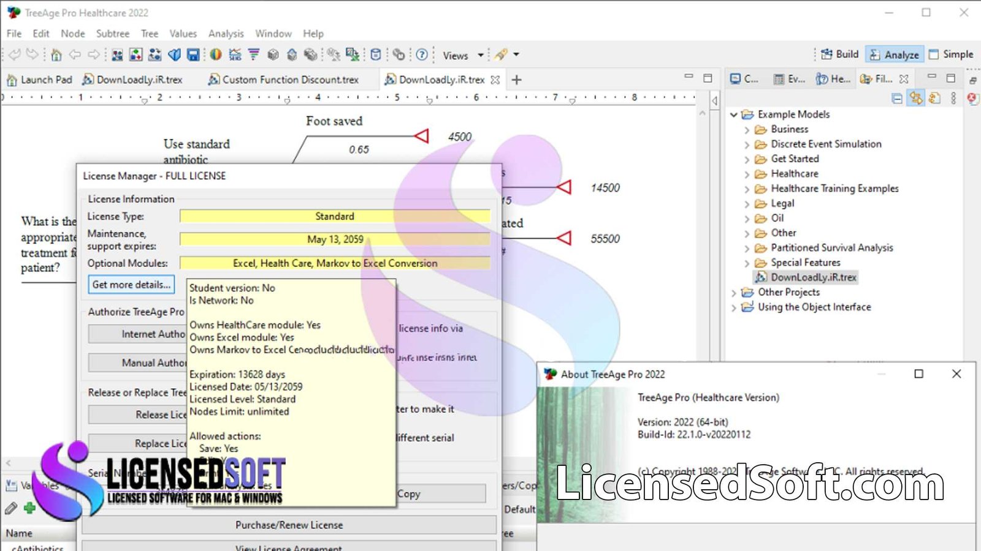Expand the Other Projects node
Screen dimensions: 981x551
tap(734, 293)
